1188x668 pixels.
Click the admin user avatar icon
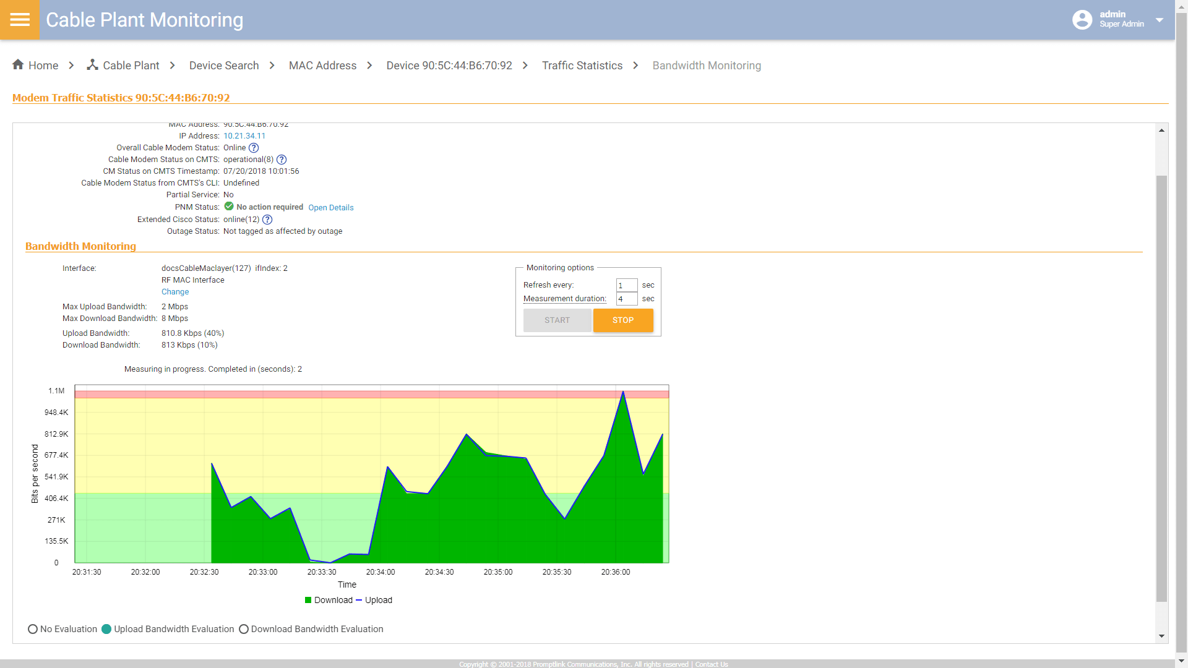click(1082, 20)
